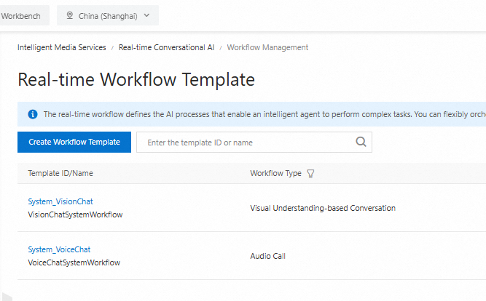Viewport: 486px width, 301px height.
Task: Click the Workflow Type column header
Action: click(x=275, y=174)
